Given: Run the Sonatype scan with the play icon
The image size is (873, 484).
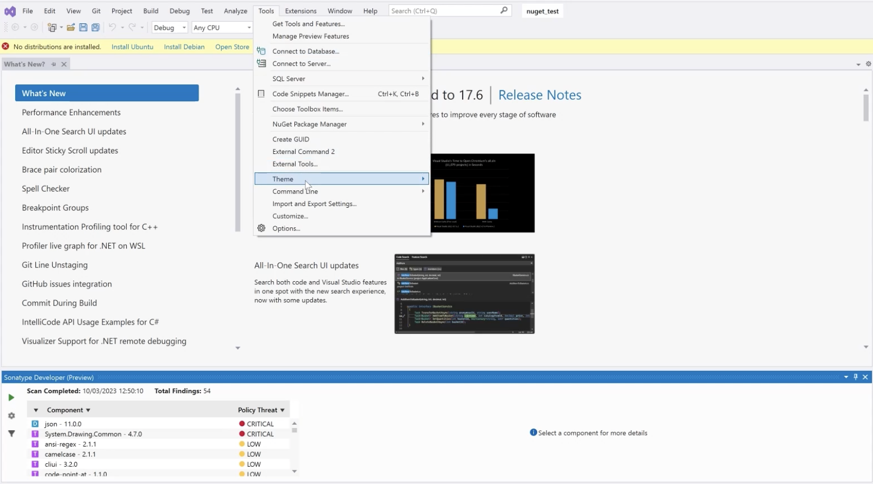Looking at the screenshot, I should 11,398.
